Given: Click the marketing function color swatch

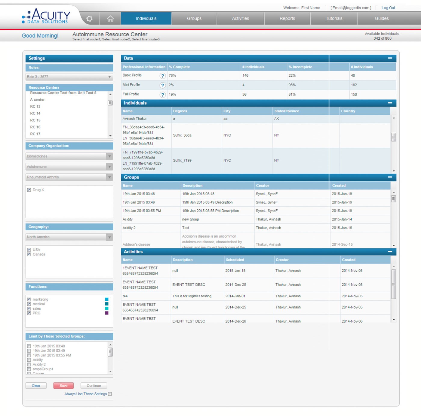Looking at the screenshot, I should (106, 299).
